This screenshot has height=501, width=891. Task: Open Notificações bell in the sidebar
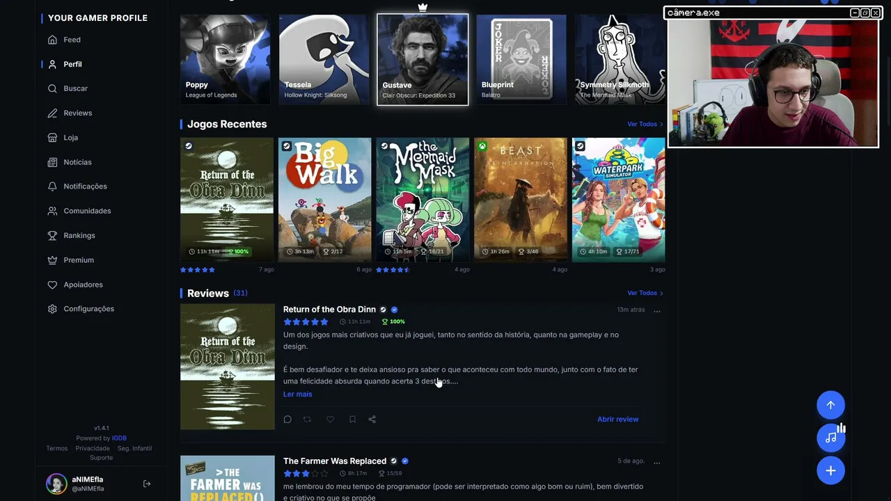tap(77, 186)
